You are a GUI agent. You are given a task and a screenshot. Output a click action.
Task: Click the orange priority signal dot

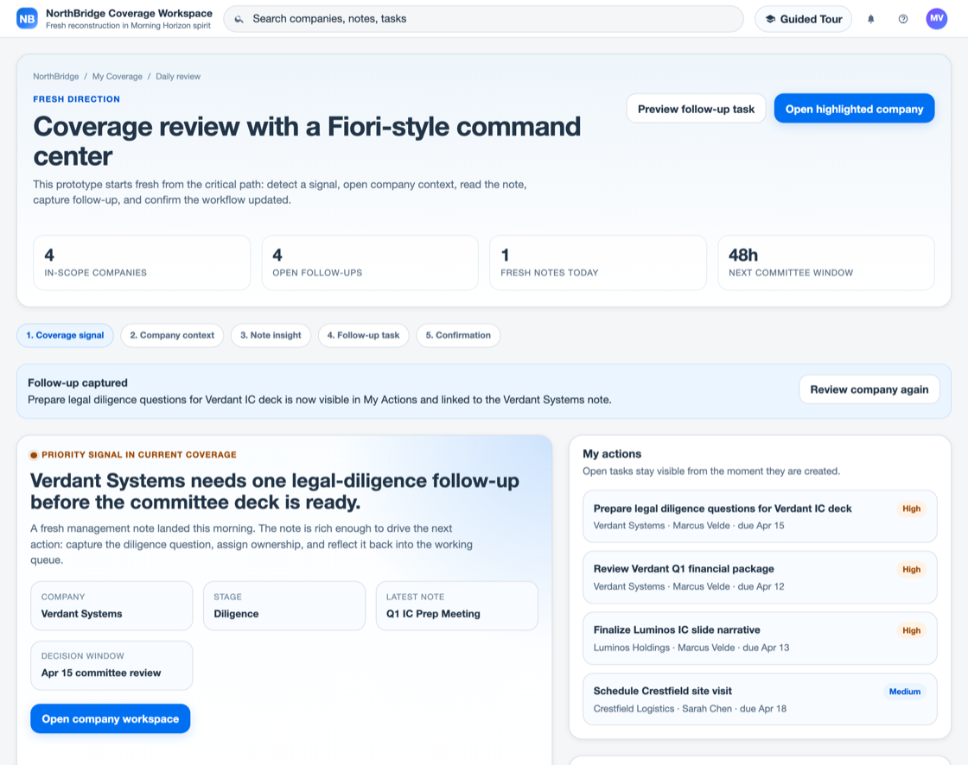(34, 455)
